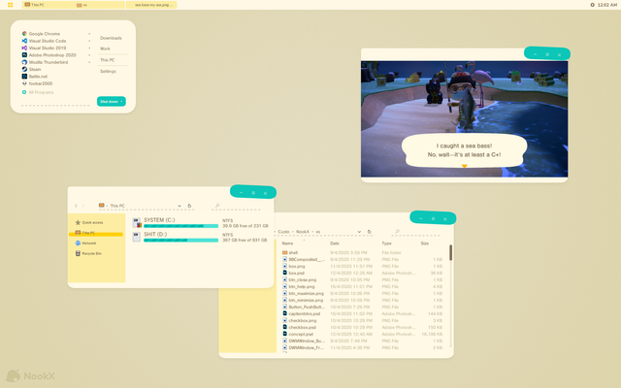Click the box.psd Photoshop file icon

284,273
